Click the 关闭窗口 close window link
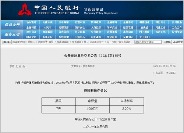Screen dimensions: 184x133 point(171,73)
